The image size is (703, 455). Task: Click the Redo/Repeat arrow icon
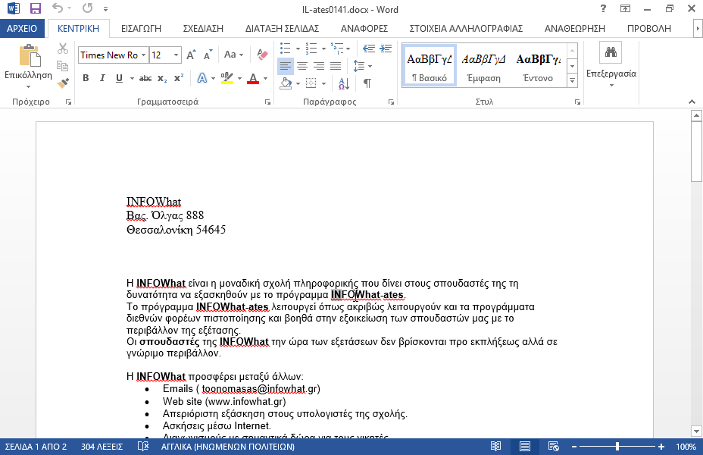click(87, 8)
